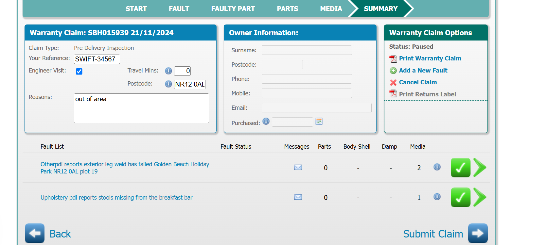The image size is (547, 245).
Task: Click the 'Status: Paused' text
Action: tap(411, 47)
